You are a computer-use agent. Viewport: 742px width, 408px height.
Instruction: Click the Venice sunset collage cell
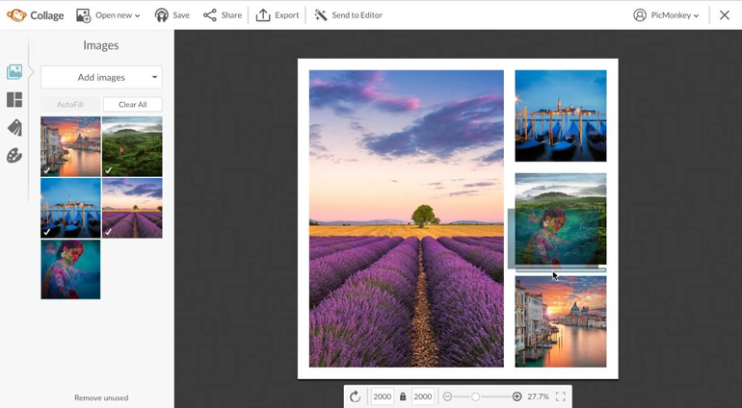(561, 321)
